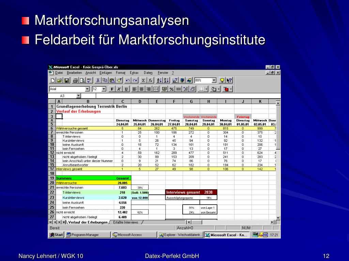Select column G header
This screenshot has width=349, height=261.
point(192,101)
